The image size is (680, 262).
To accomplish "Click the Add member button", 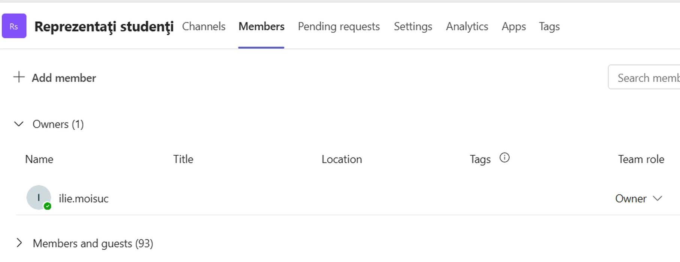I will tap(64, 78).
